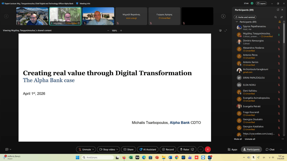Select the active speaker Μιχάλης video thumbnail
Viewport: 287px width, 161px height.
[x=65, y=16]
